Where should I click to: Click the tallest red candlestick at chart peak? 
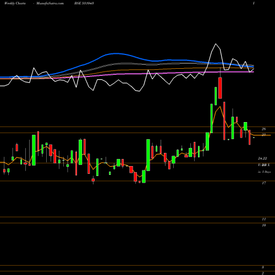220,88
